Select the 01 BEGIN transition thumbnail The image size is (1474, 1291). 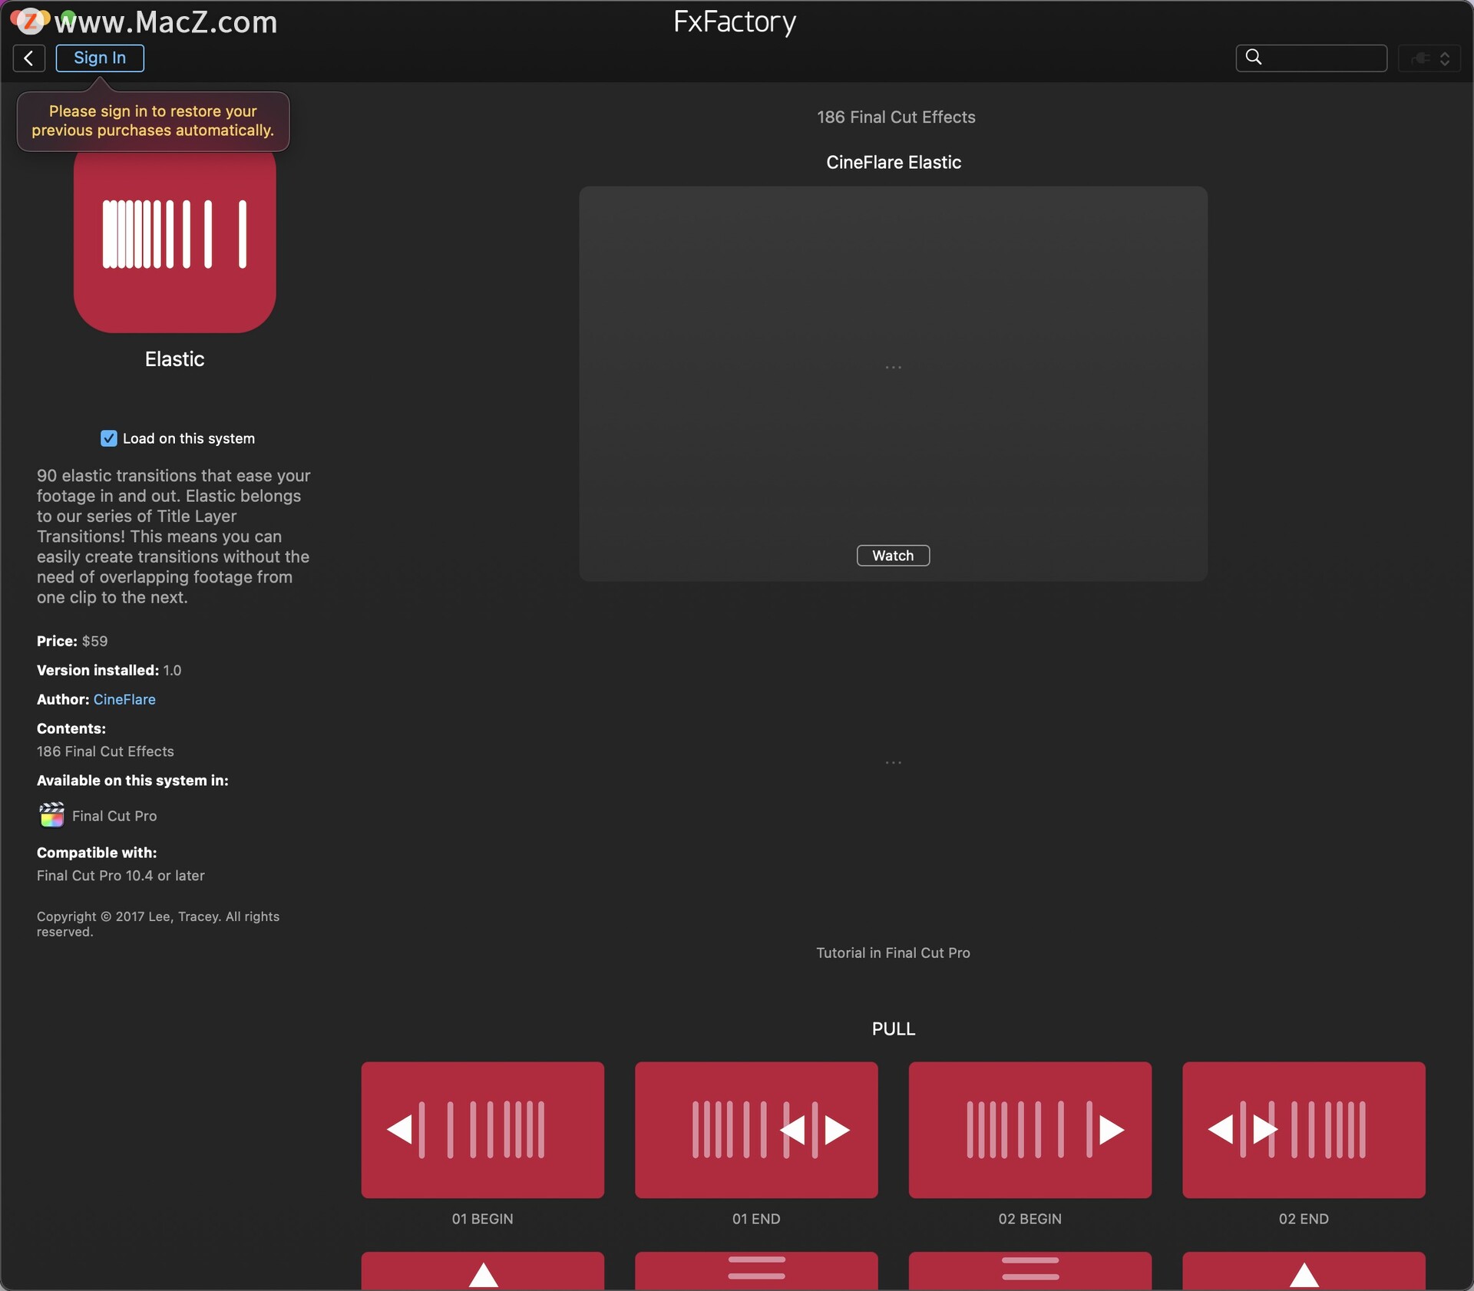coord(482,1129)
